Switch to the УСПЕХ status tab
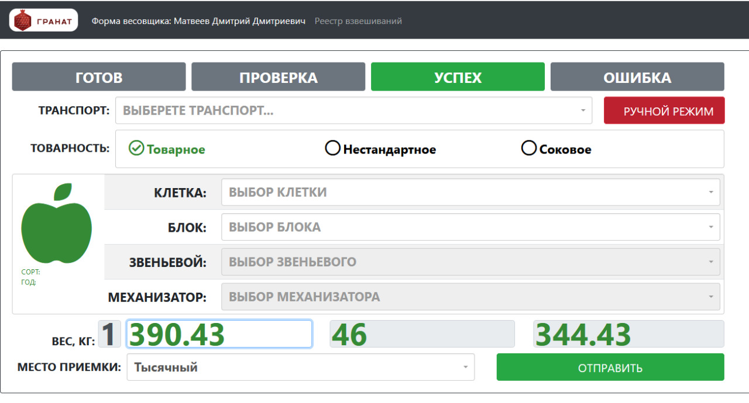This screenshot has height=403, width=749. click(458, 77)
